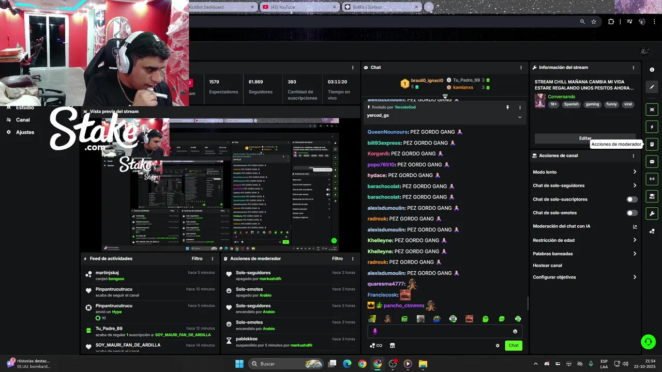Open the green headset support button
The height and width of the screenshot is (372, 662).
pyautogui.click(x=648, y=342)
